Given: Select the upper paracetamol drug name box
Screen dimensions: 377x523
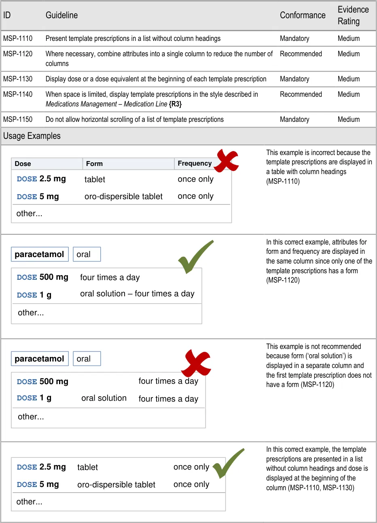Looking at the screenshot, I should coord(39,254).
